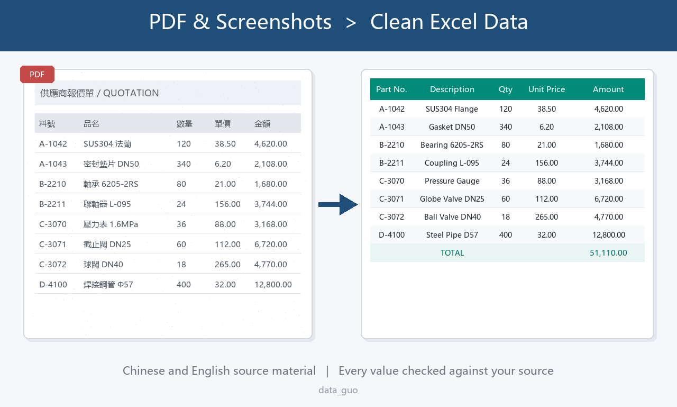
Task: Click the 'Globe Valve DN25' description cell
Action: [452, 199]
